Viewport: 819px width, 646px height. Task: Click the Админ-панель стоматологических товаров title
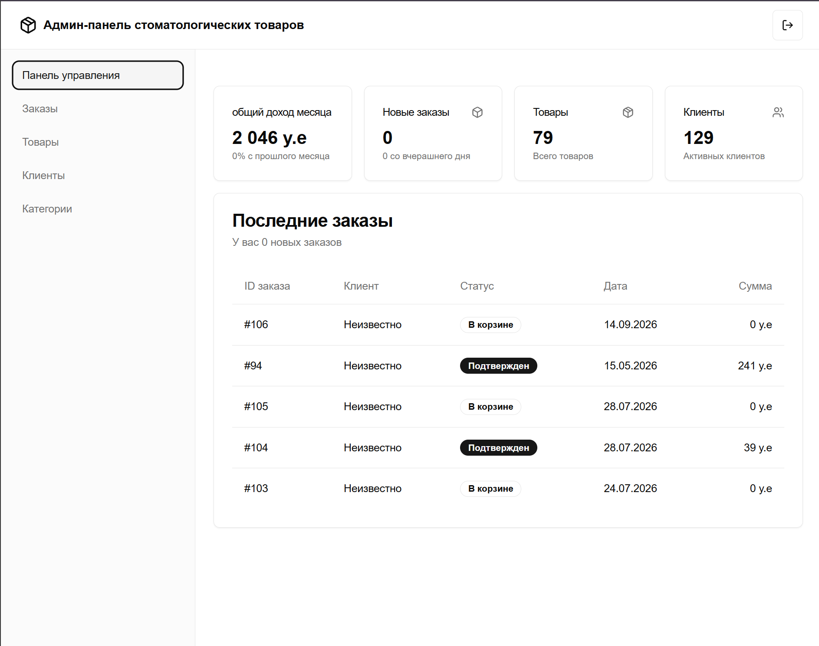174,25
